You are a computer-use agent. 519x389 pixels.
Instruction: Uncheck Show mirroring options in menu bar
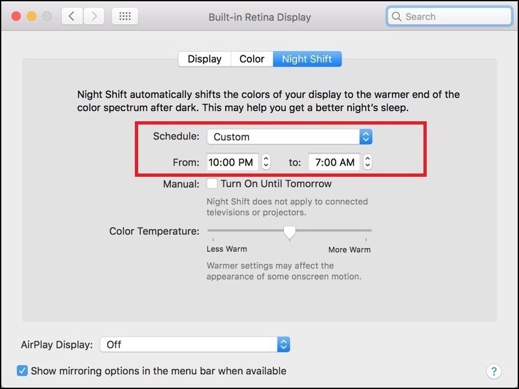(x=23, y=371)
